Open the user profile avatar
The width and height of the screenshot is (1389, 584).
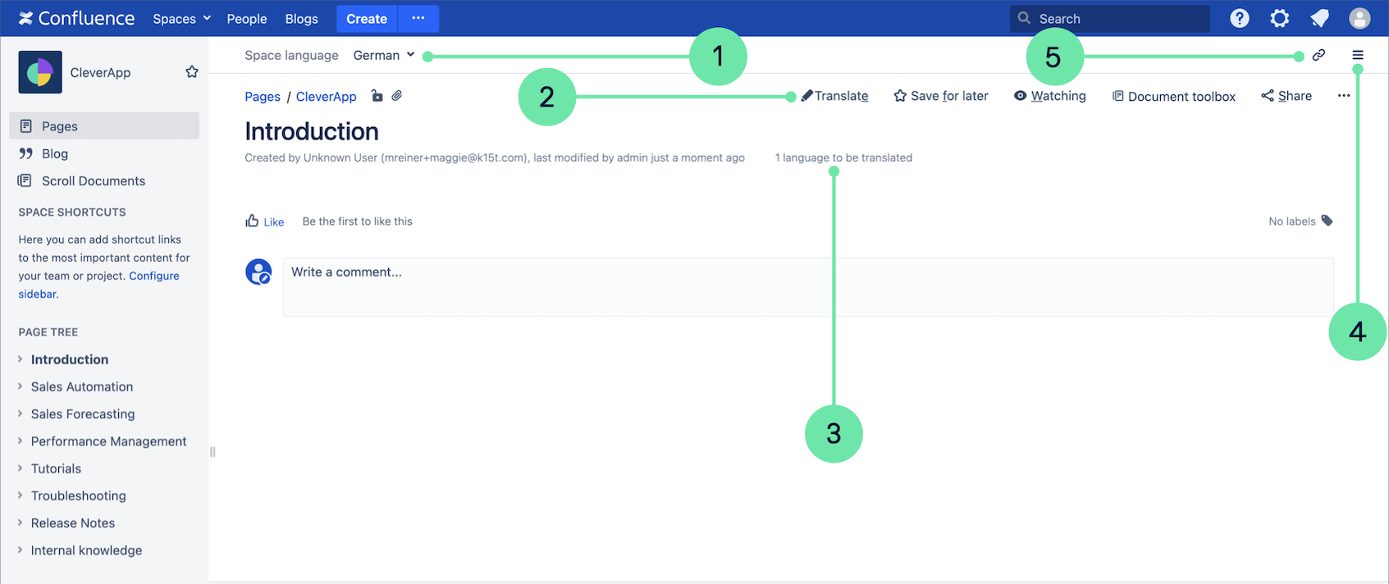tap(1359, 18)
